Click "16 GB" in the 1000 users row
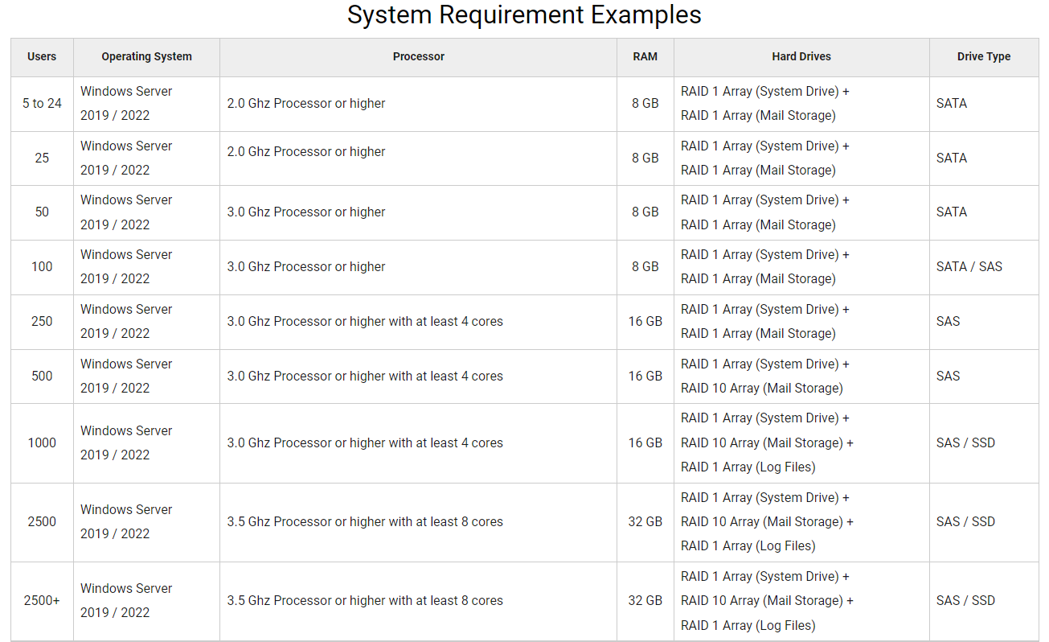This screenshot has height=642, width=1049. click(645, 443)
